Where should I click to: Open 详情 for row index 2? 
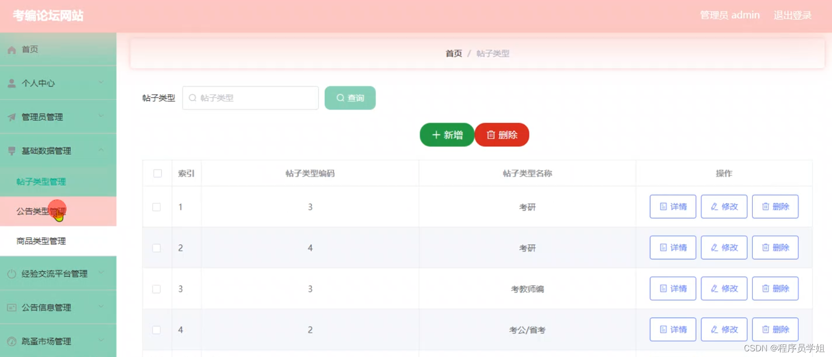tap(673, 248)
